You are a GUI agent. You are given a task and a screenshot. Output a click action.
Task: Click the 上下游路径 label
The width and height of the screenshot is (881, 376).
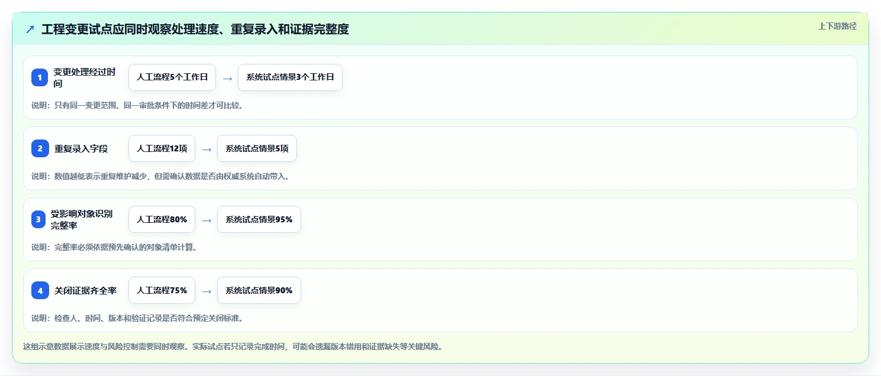coord(837,26)
